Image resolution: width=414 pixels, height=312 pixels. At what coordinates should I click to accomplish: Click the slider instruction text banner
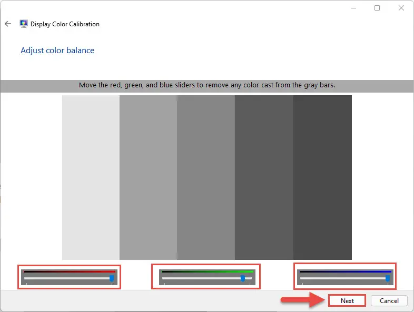click(207, 85)
